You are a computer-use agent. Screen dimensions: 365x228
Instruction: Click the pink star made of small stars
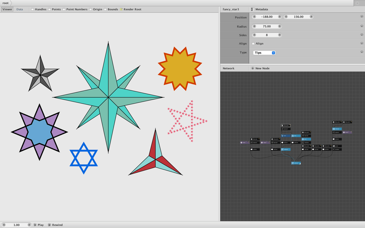point(187,121)
